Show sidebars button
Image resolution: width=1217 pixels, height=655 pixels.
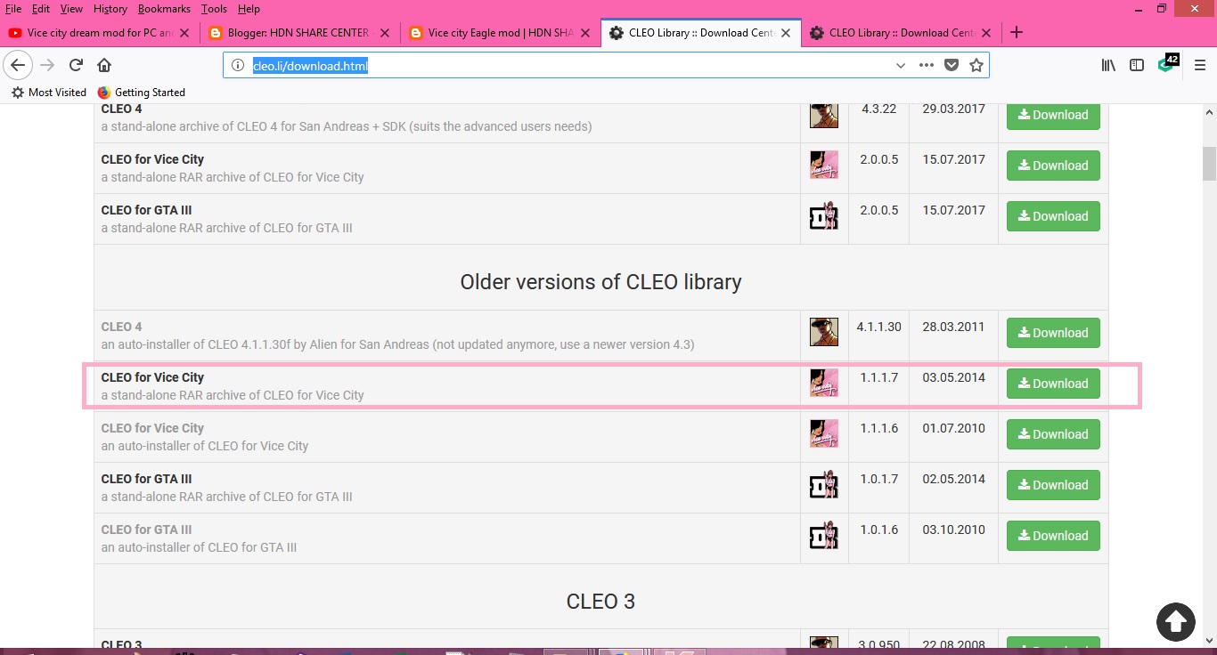click(1137, 65)
